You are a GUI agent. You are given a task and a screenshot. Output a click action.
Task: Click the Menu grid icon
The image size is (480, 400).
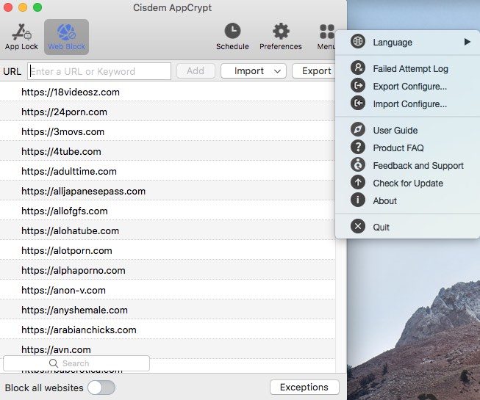tap(326, 32)
